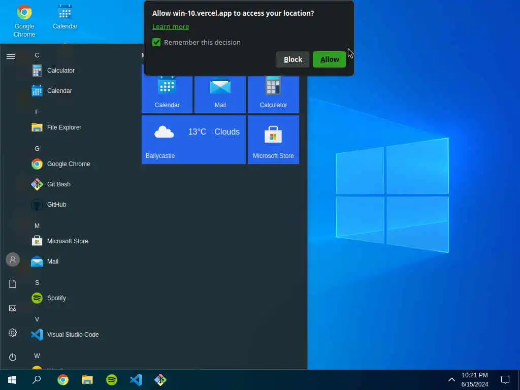
Task: Click the Windows Start button in the taskbar
Action: pyautogui.click(x=12, y=380)
